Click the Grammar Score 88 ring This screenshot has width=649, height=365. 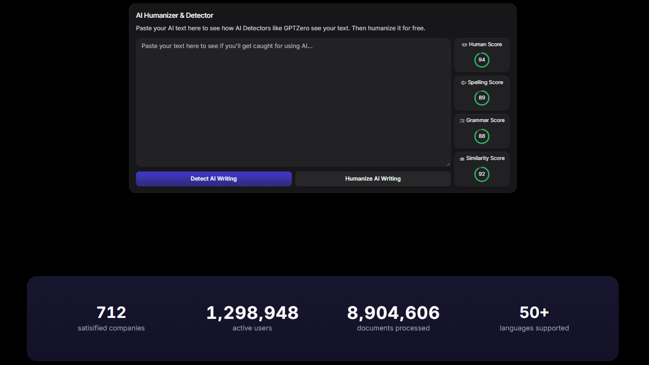point(482,136)
